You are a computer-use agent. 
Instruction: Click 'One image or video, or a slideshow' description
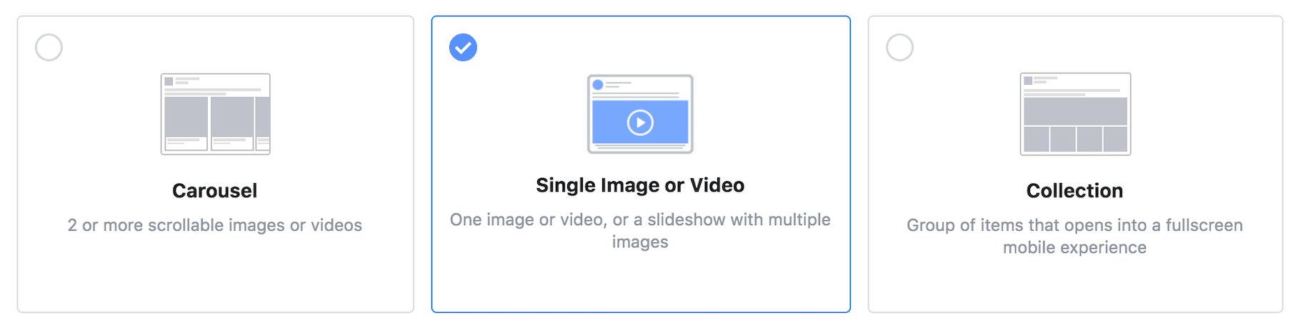[640, 231]
